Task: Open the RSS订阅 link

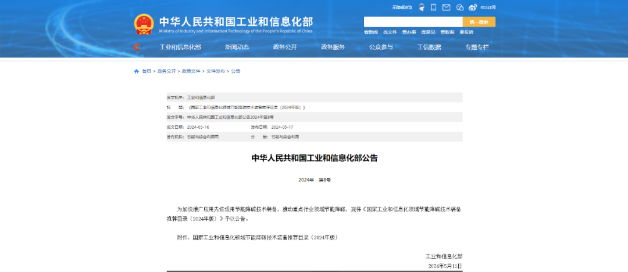Action: click(488, 8)
